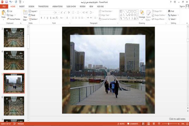189x126 pixels.
Task: Switch to the DESIGN tab
Action: coord(31,6)
